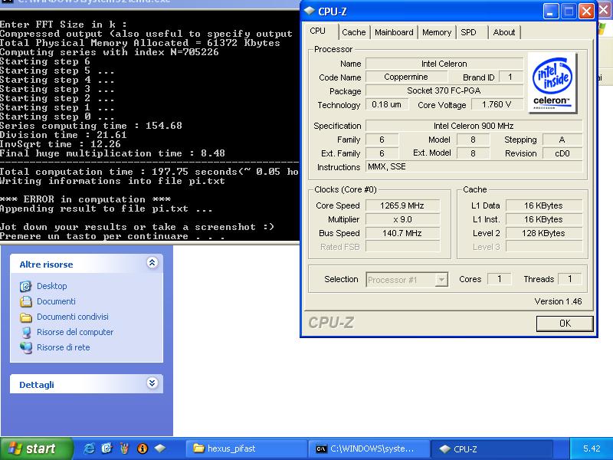Screen dimensions: 613x460
Task: Launch Internet Explorer from quick launch
Action: 89,449
